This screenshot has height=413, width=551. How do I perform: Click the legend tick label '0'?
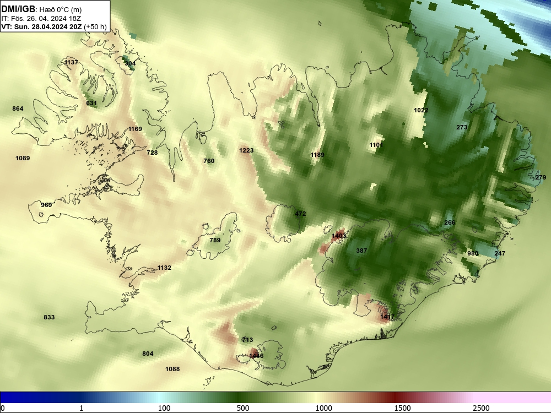[3, 408]
